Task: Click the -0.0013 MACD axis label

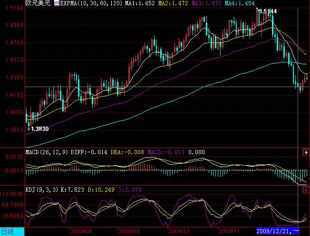Action: pos(13,171)
